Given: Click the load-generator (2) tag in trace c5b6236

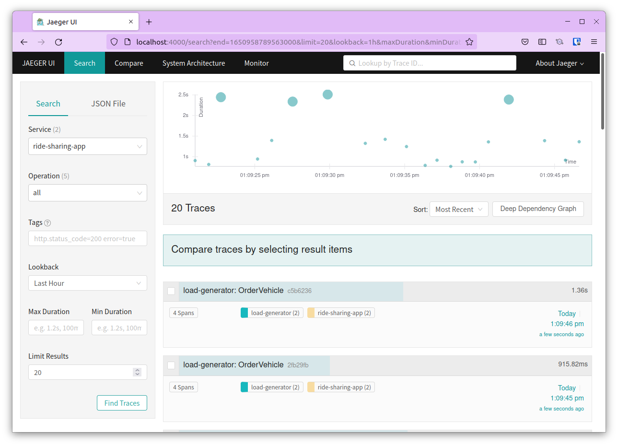Looking at the screenshot, I should coord(272,313).
